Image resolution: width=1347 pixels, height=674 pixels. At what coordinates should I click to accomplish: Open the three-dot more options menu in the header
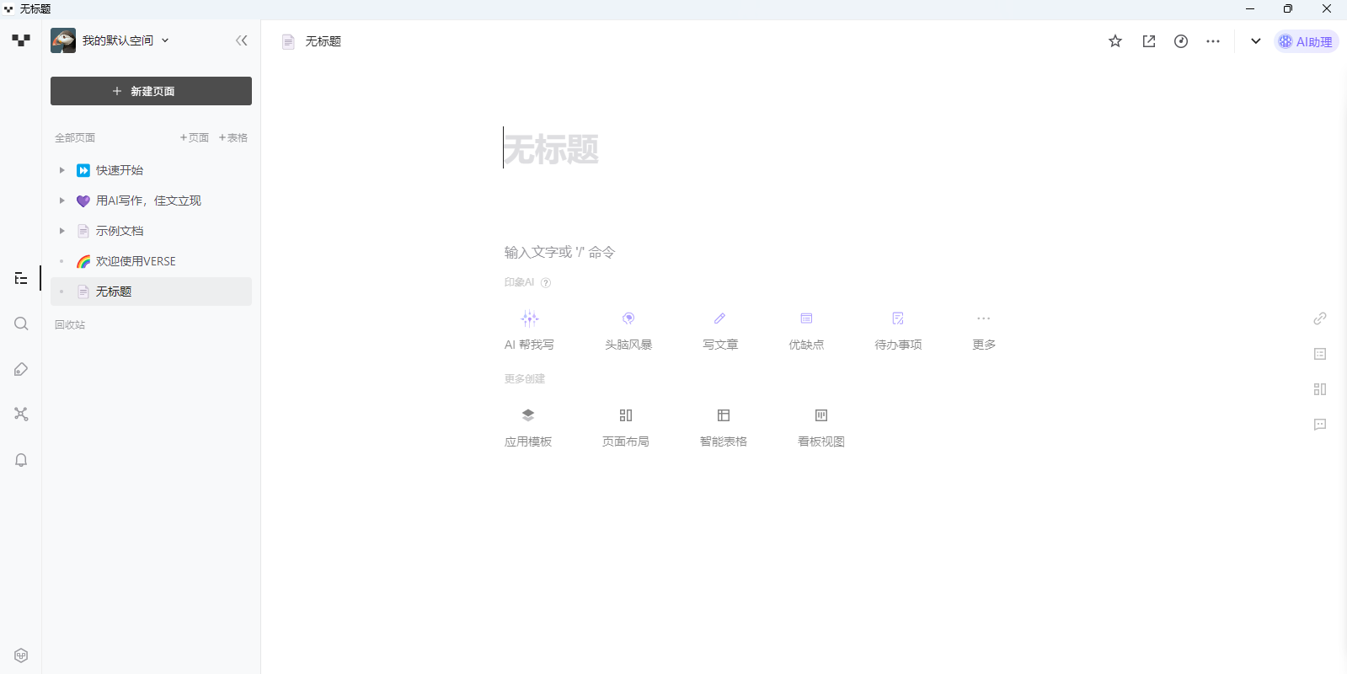coord(1213,41)
